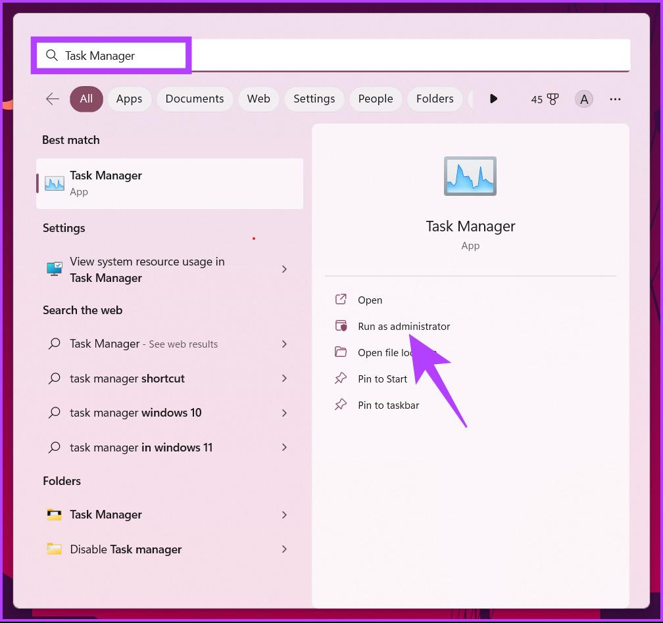Click the Open action's arrow icon
The width and height of the screenshot is (663, 623).
[x=341, y=300]
